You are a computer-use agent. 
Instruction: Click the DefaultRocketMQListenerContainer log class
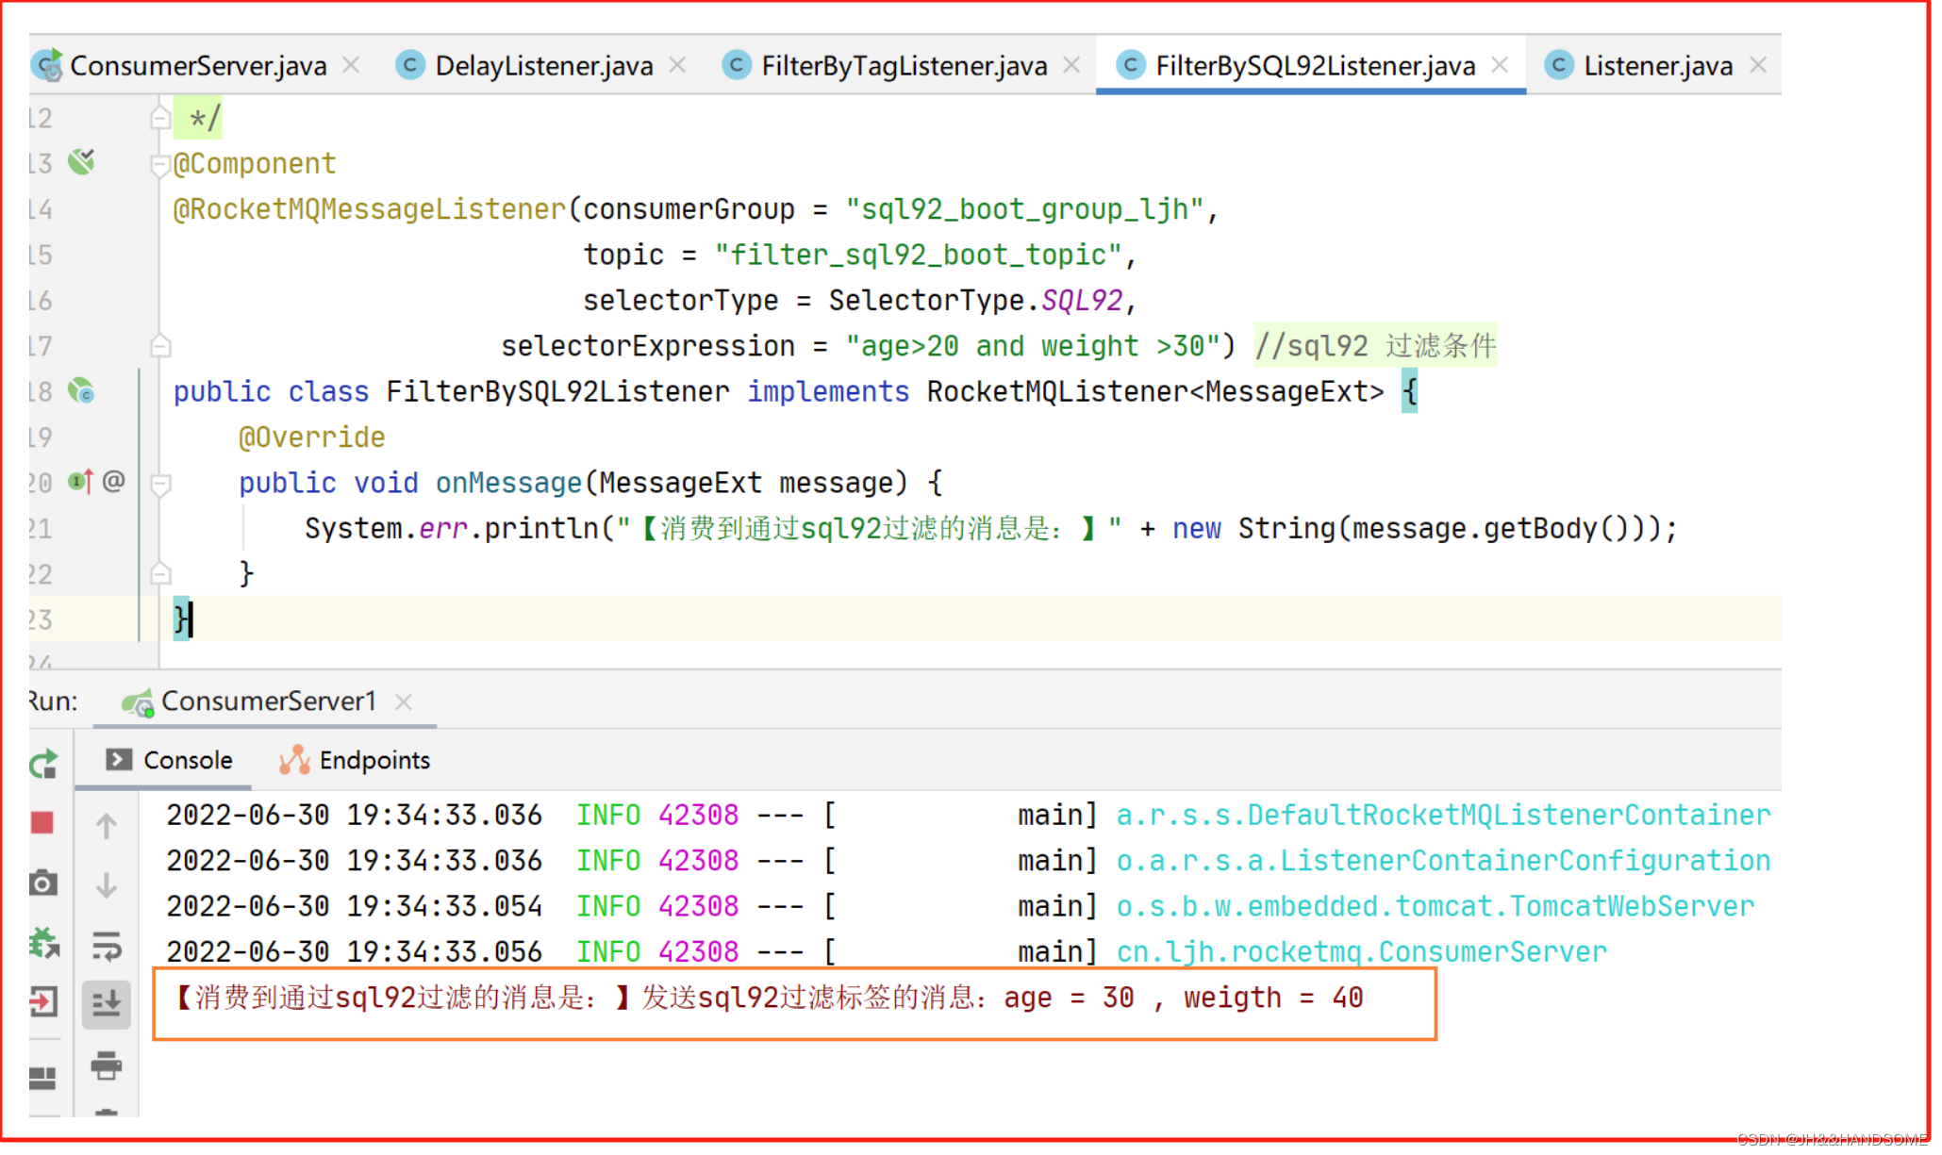point(1443,815)
